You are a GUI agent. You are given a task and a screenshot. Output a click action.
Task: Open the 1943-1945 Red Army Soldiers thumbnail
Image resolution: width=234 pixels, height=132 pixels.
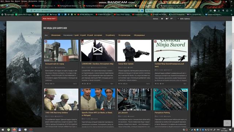61,99
